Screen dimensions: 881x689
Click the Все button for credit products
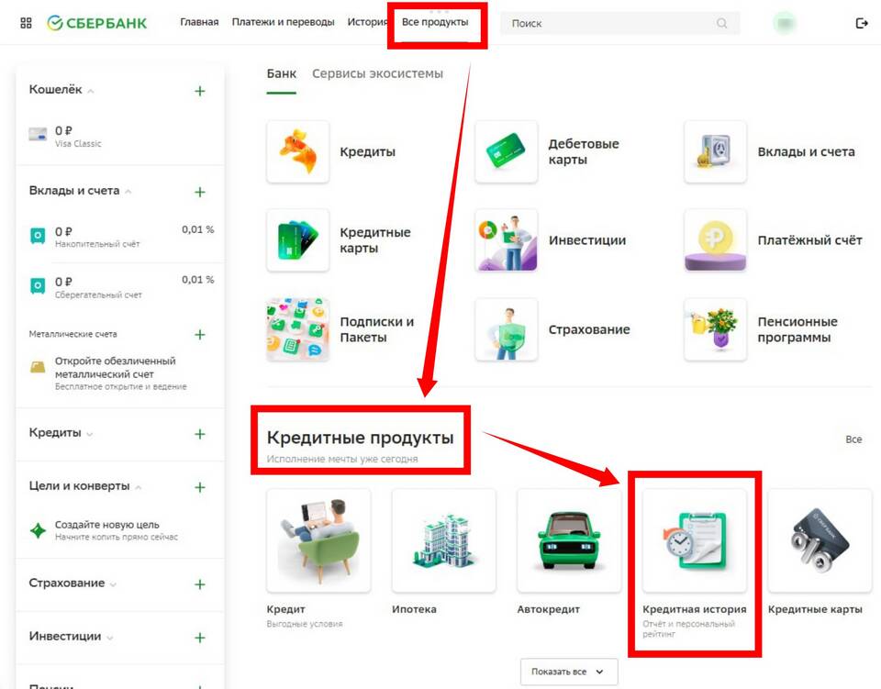point(853,439)
